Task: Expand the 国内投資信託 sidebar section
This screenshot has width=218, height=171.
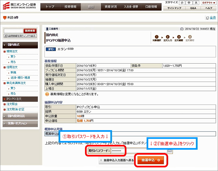Action: pos(20,116)
